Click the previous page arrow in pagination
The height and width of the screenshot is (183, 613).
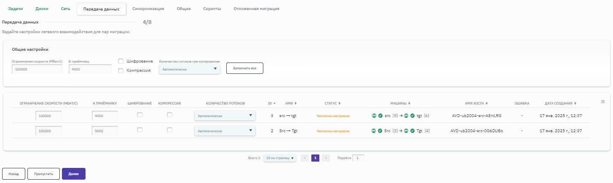(305, 158)
